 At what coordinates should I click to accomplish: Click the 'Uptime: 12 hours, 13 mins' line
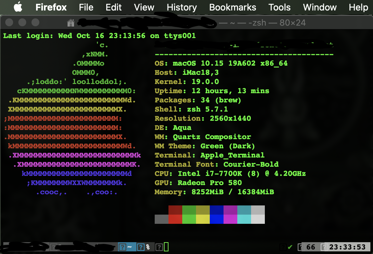[212, 91]
